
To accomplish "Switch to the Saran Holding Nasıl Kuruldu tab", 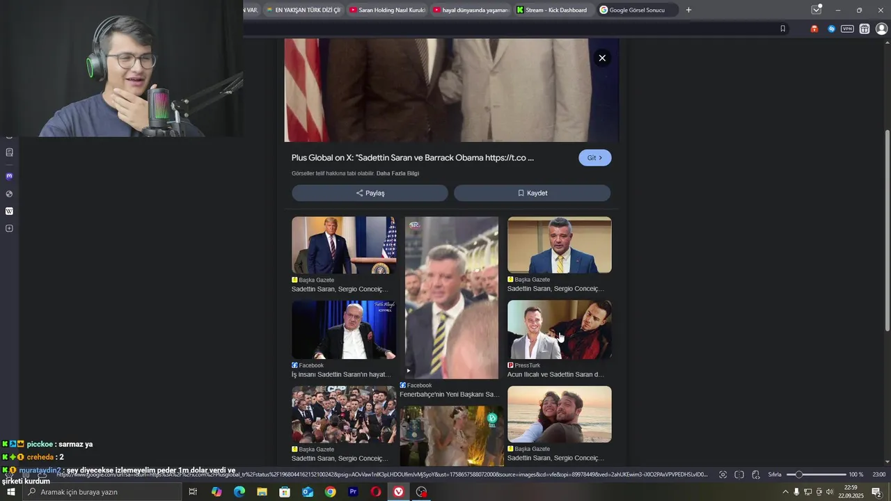I will coord(386,10).
